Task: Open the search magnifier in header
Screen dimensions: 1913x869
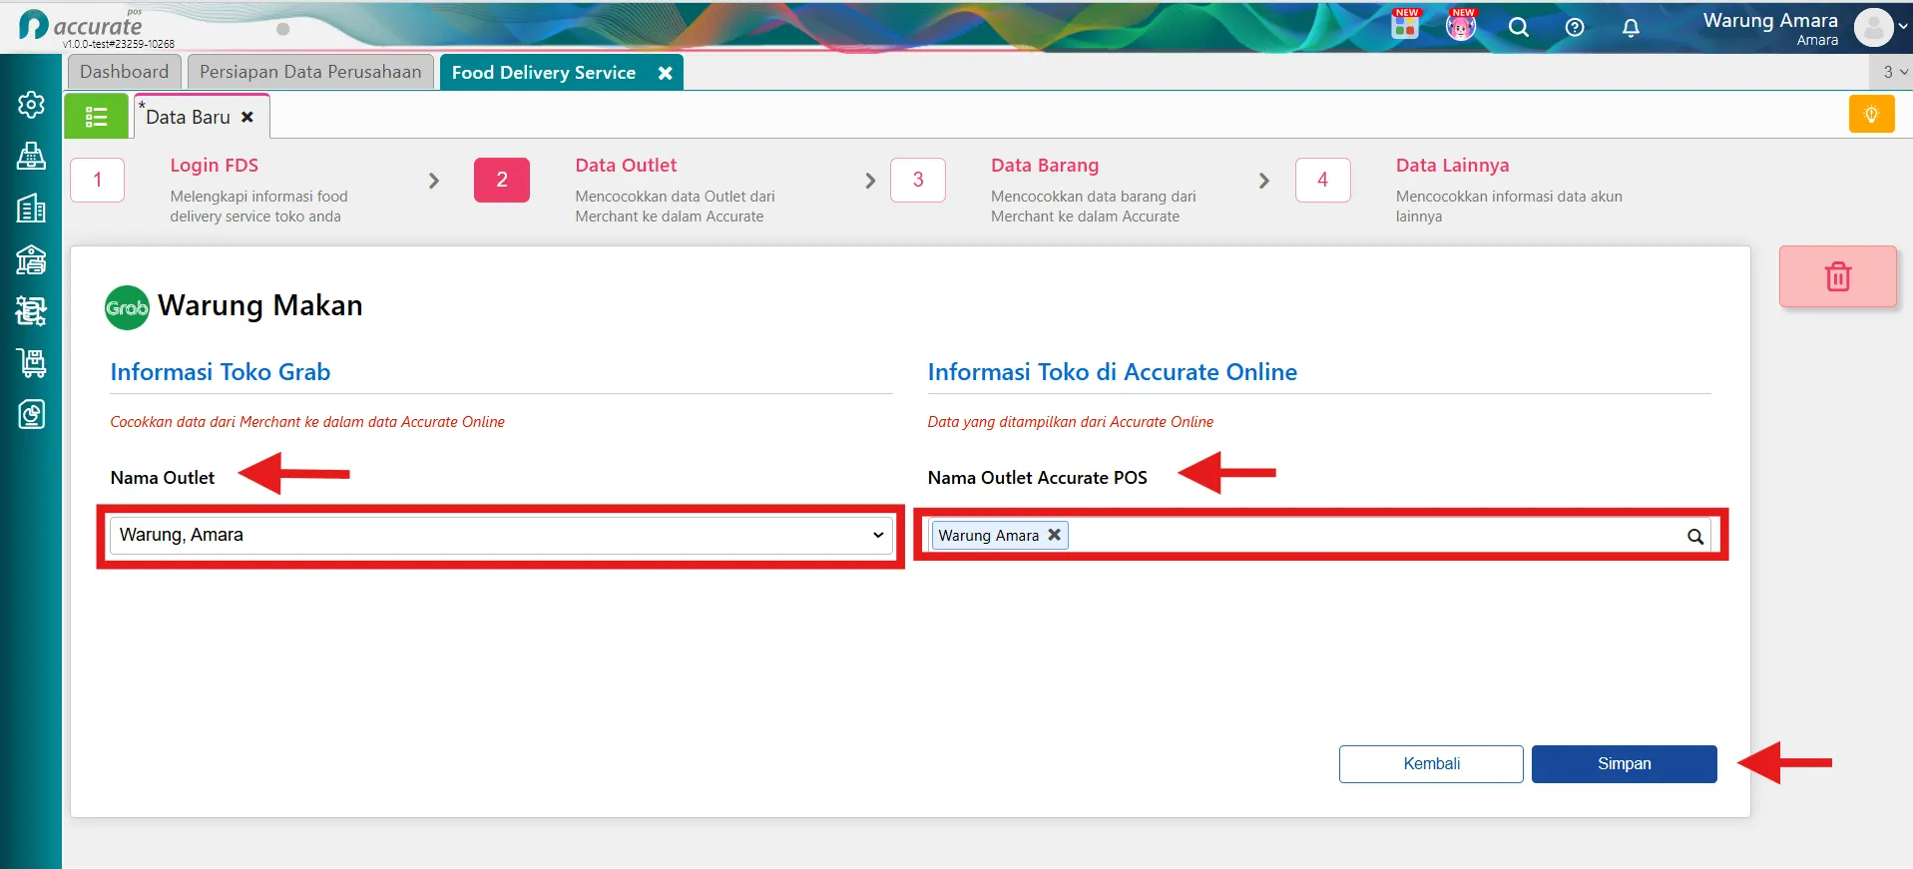Action: [x=1518, y=28]
